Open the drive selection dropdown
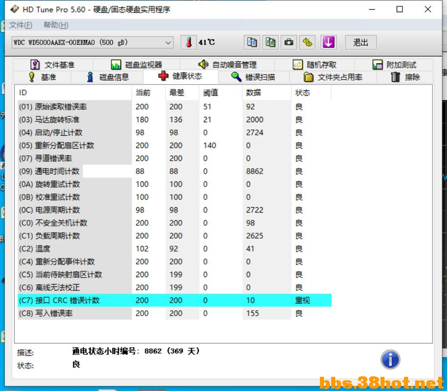 [x=92, y=43]
